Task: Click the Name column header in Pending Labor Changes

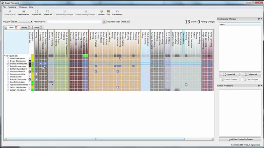Action: pos(240,24)
